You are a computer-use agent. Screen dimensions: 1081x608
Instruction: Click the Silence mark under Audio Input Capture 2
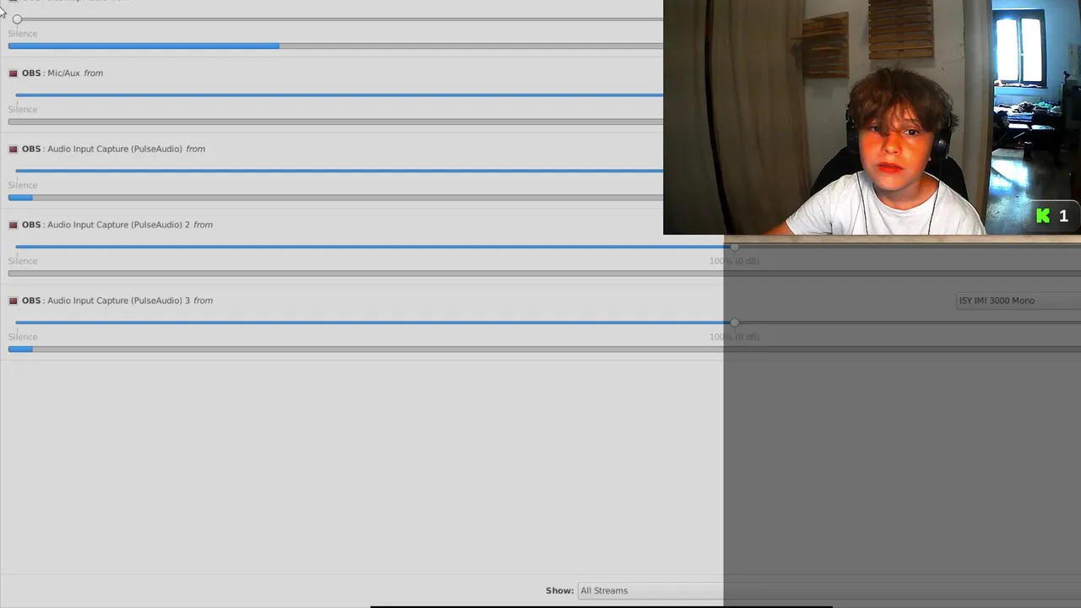point(23,262)
